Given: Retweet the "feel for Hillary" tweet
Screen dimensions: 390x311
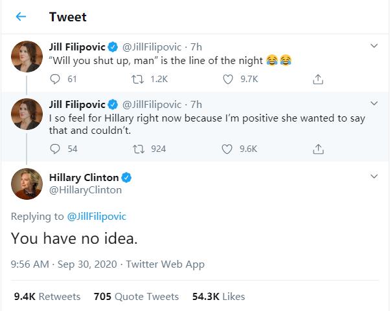Looking at the screenshot, I should click(x=137, y=149).
